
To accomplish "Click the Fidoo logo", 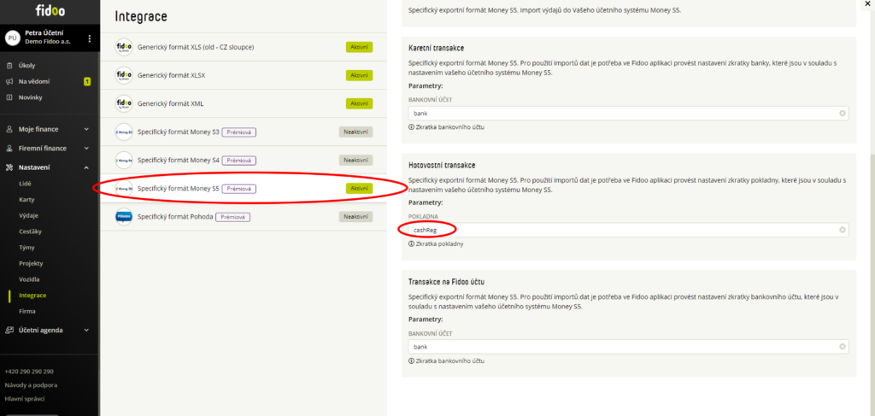I will 50,10.
